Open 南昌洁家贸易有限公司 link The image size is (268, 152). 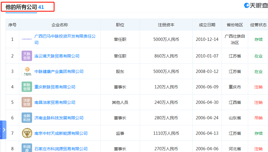55,102
